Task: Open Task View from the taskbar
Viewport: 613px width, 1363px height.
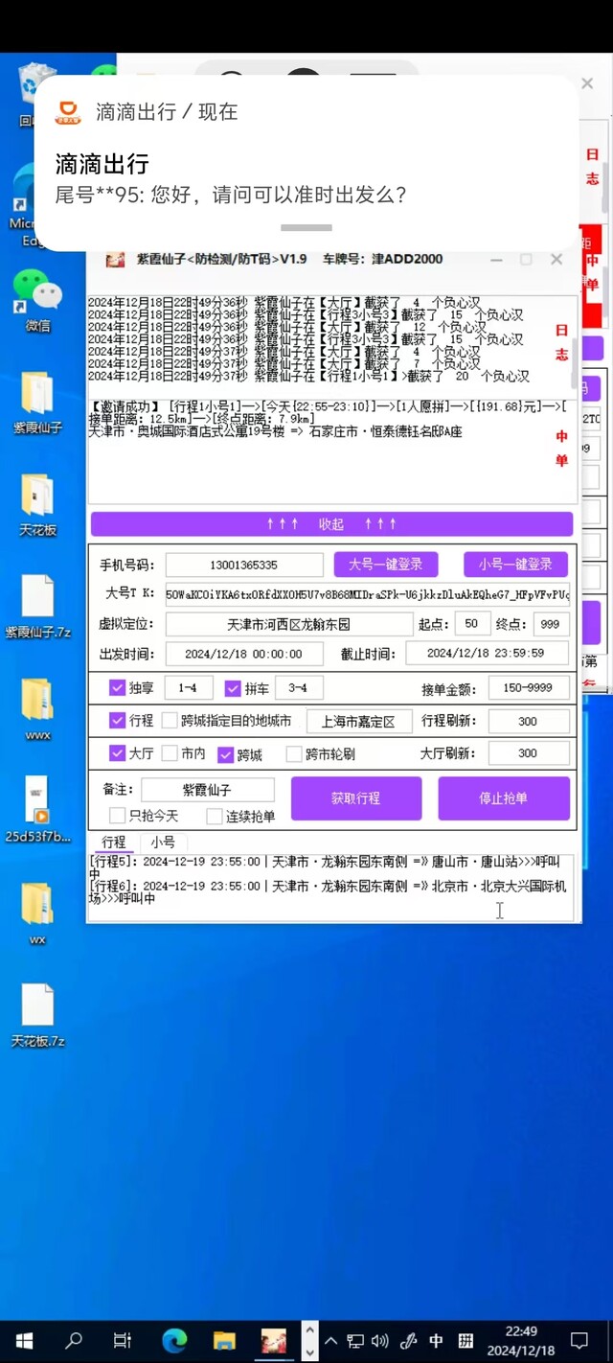Action: [x=122, y=1340]
